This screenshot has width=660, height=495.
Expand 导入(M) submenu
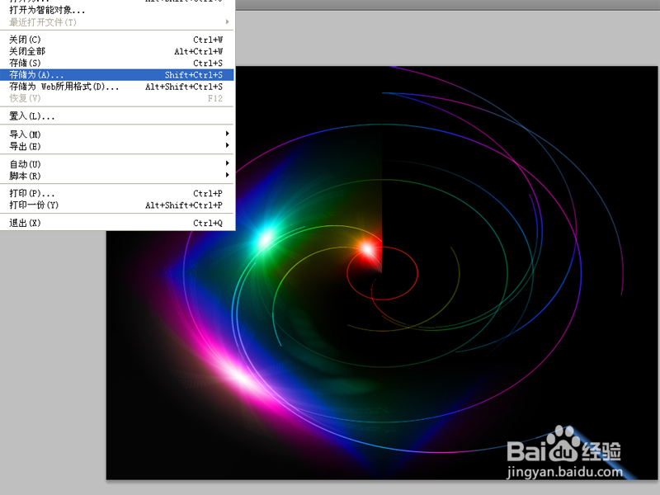click(117, 134)
